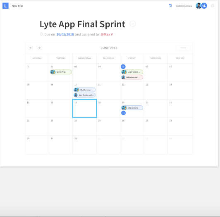
Task: Click the Today button in the calendar
Action: tap(183, 48)
